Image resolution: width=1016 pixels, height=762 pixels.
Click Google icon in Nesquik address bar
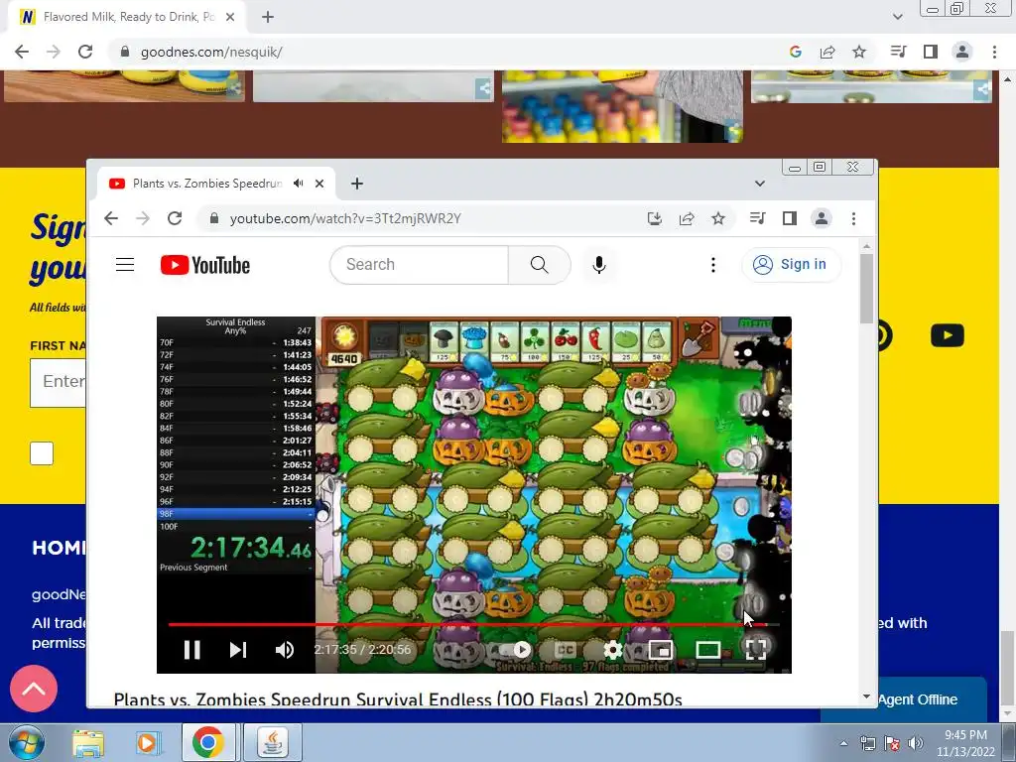pyautogui.click(x=796, y=52)
